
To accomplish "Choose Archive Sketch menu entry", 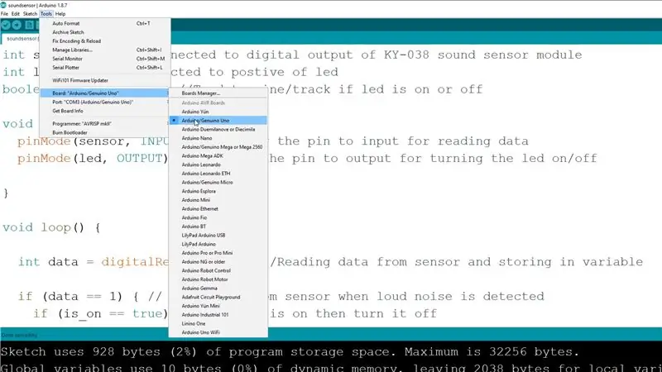I will click(105, 32).
